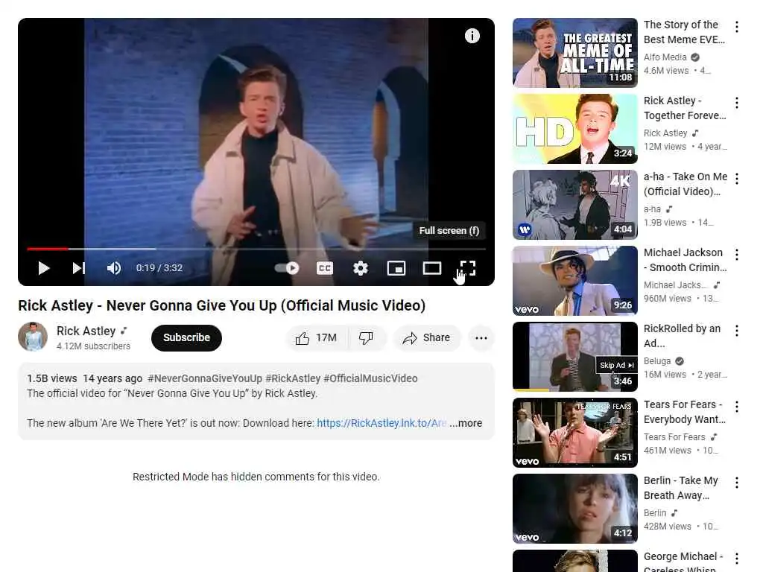Open Tears For Fears video thumbnail
The height and width of the screenshot is (572, 763).
click(574, 433)
